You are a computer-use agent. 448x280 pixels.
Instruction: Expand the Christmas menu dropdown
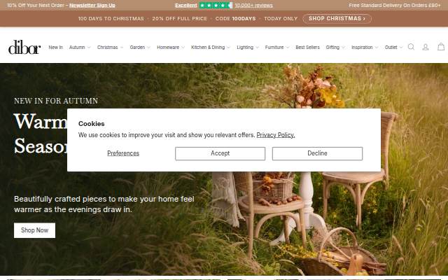pos(110,47)
